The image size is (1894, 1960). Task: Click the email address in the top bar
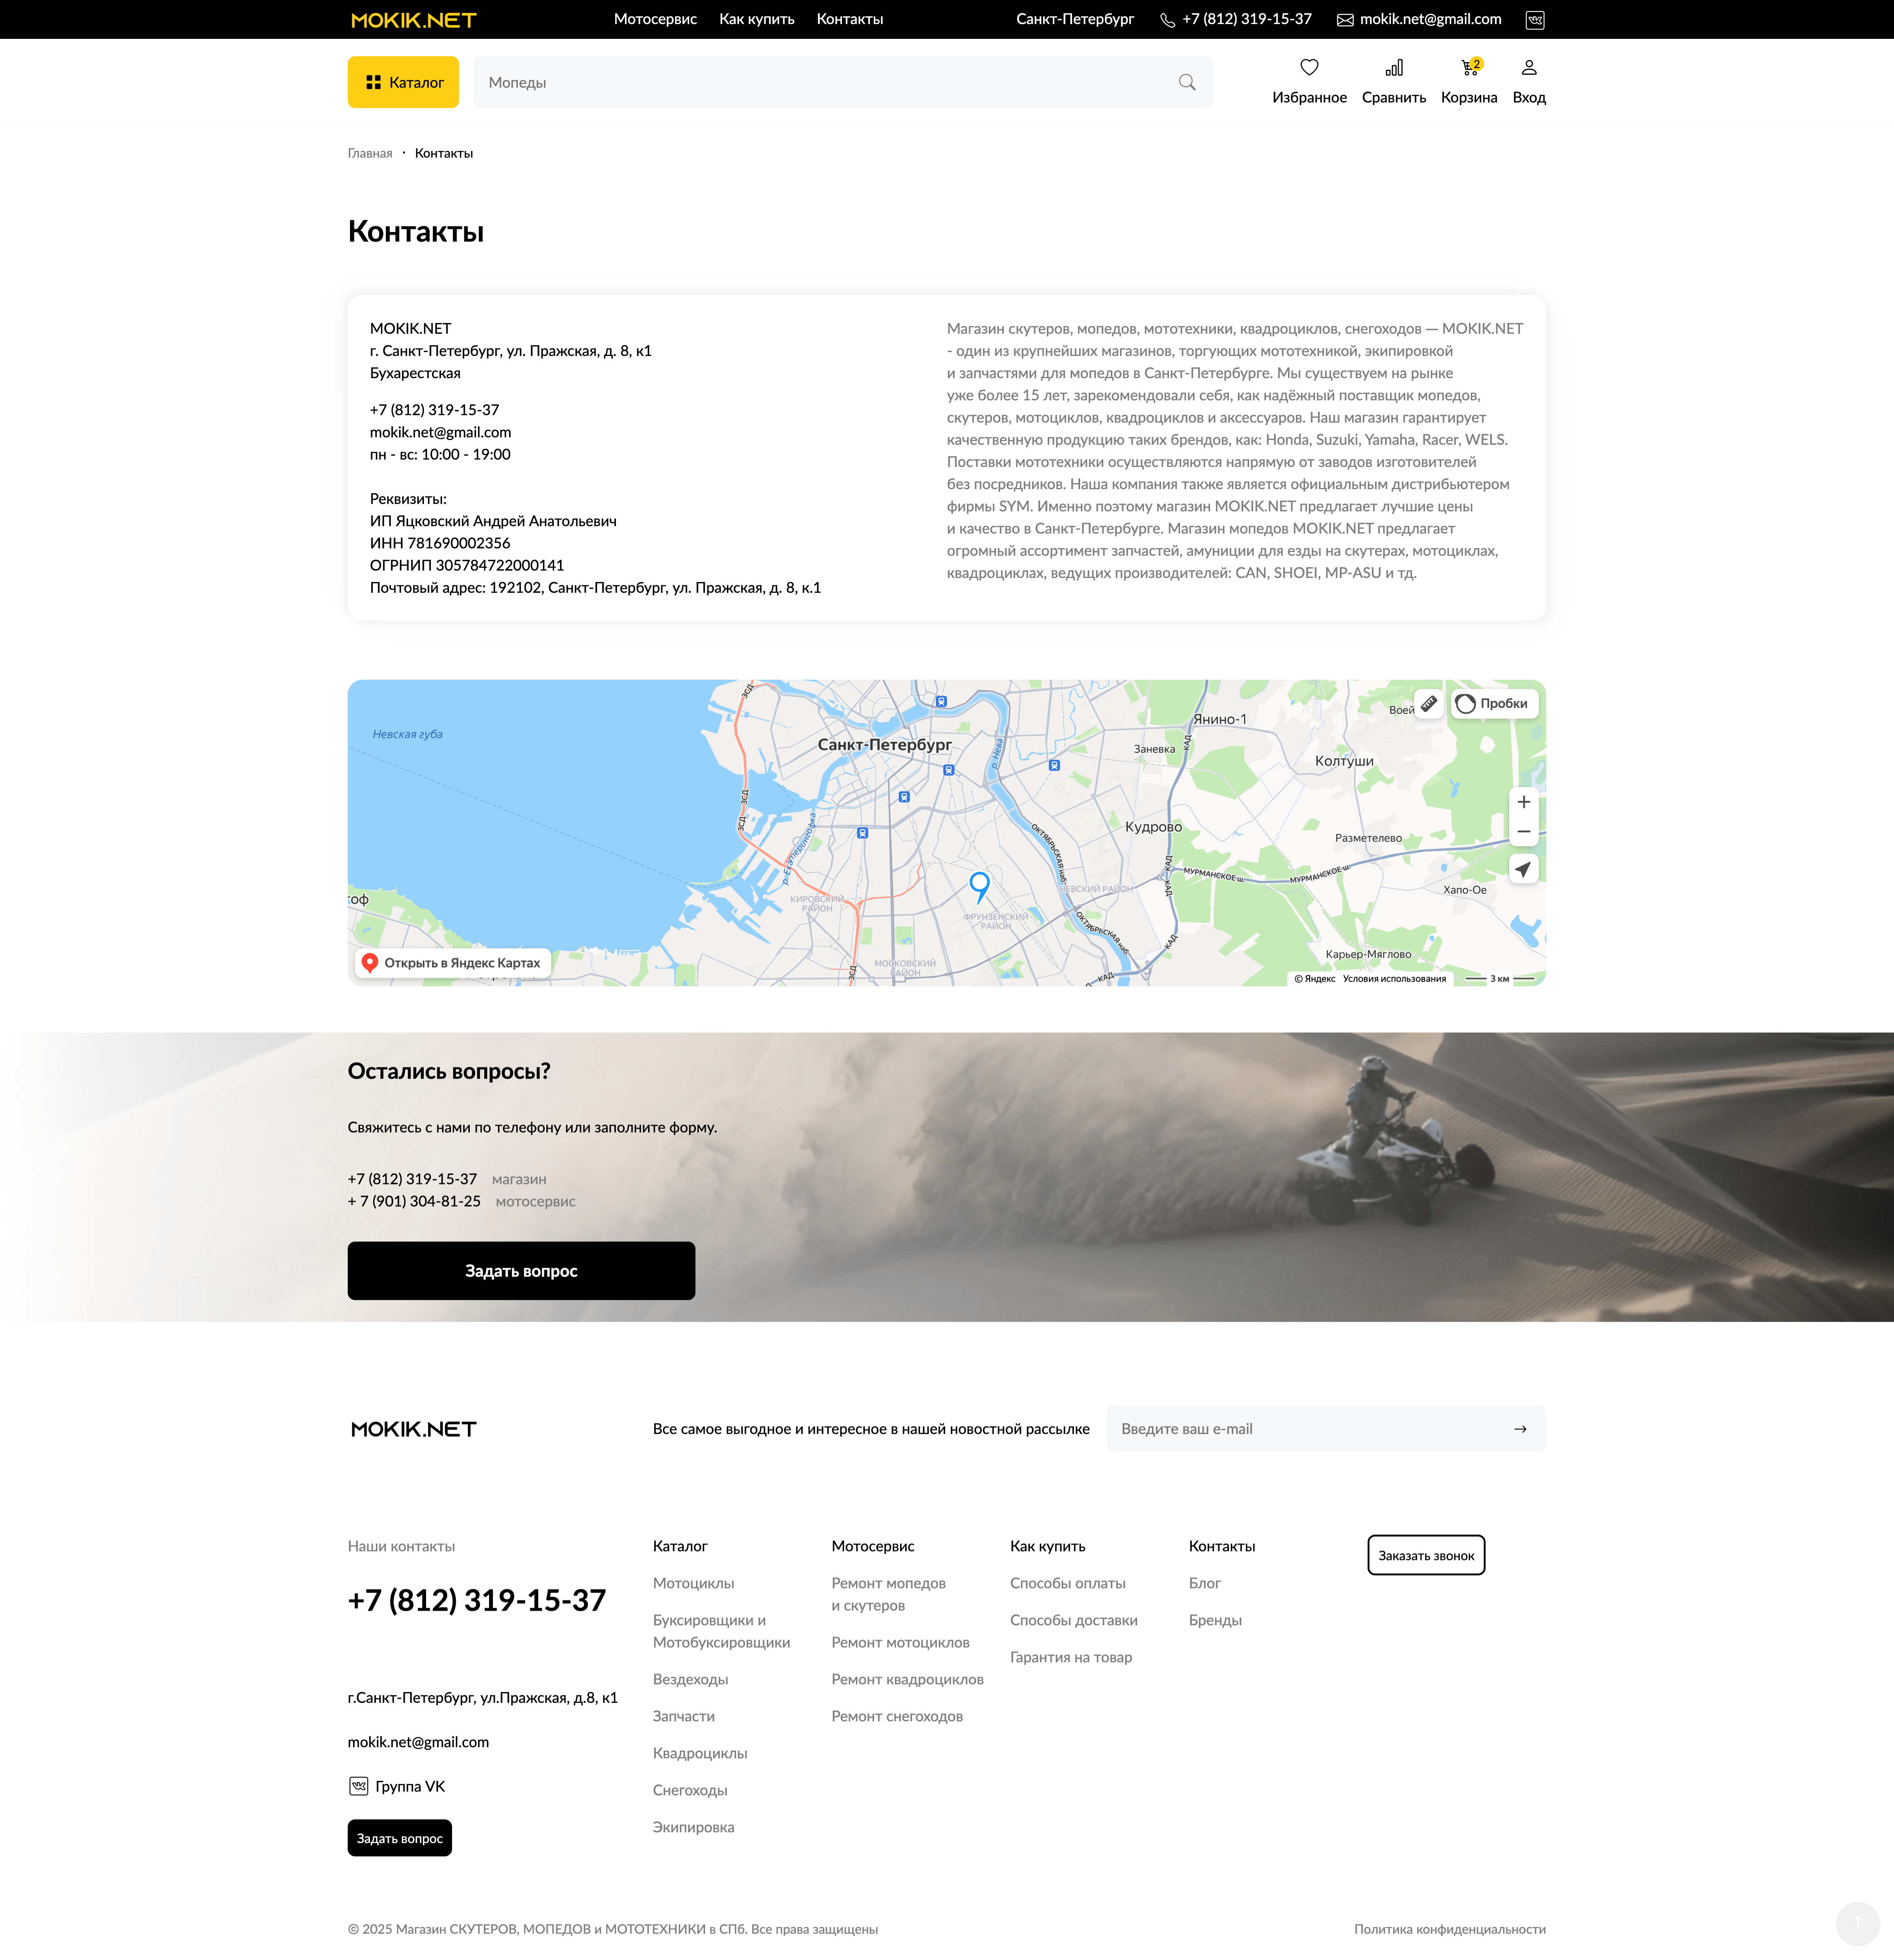pos(1430,19)
